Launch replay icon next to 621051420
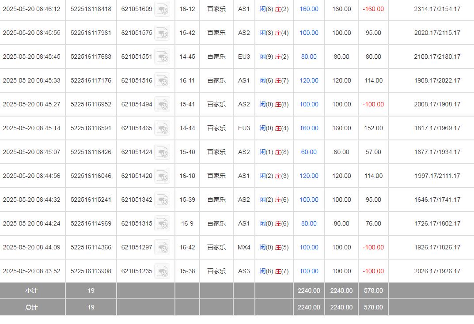This screenshot has height=324, width=474. tap(162, 176)
